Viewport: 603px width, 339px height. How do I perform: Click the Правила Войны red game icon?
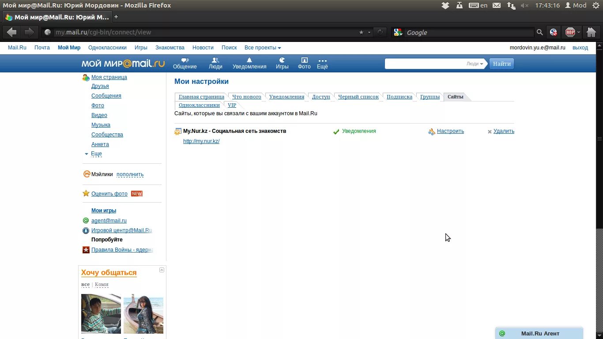(x=86, y=250)
